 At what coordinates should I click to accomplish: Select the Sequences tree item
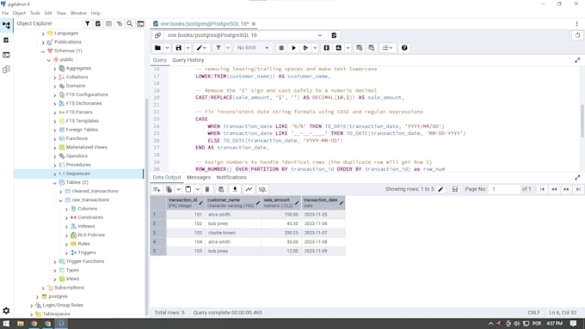tap(79, 174)
